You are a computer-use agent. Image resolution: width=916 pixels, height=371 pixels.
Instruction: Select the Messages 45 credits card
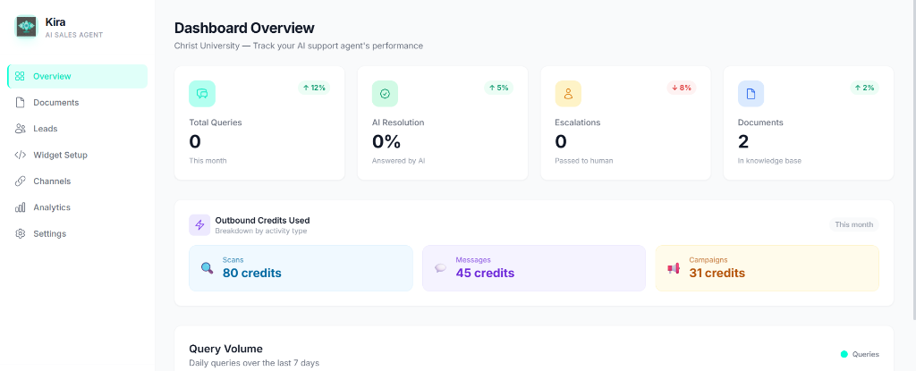pos(534,268)
